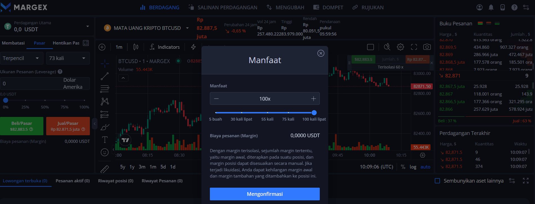Select the pattern drawing tool
This screenshot has height=204, width=535.
point(105,101)
